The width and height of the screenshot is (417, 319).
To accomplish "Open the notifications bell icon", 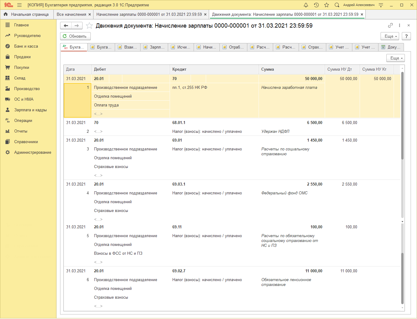I will [x=306, y=5].
